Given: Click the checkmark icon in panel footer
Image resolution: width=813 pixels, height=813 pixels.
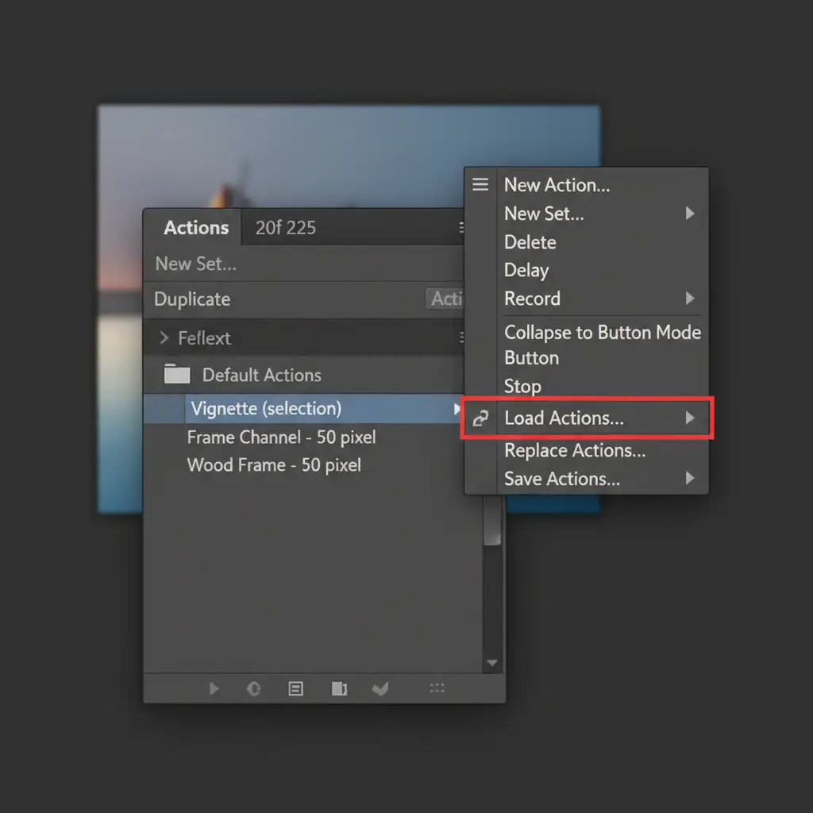Looking at the screenshot, I should [381, 689].
